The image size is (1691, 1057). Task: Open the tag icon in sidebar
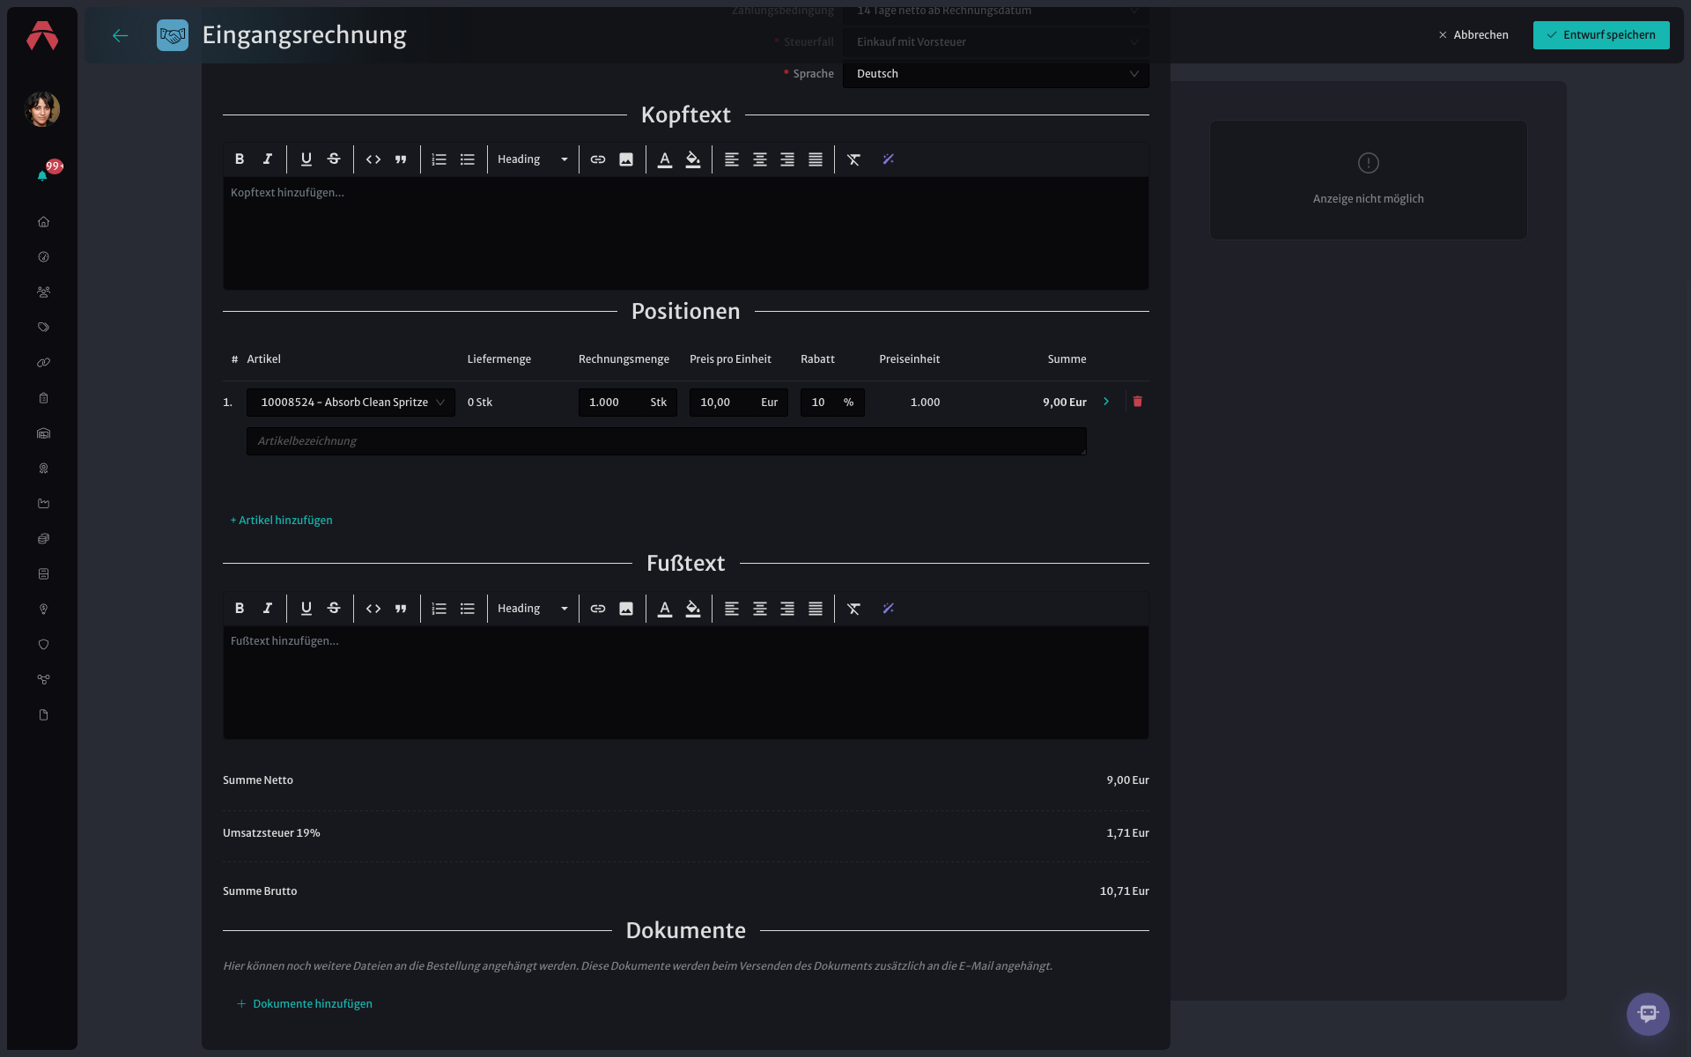click(x=43, y=328)
